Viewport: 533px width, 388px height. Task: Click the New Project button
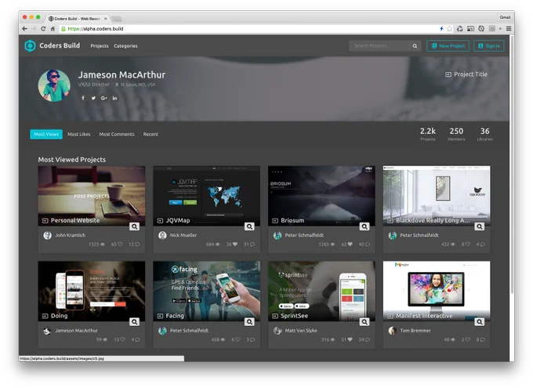pos(448,46)
